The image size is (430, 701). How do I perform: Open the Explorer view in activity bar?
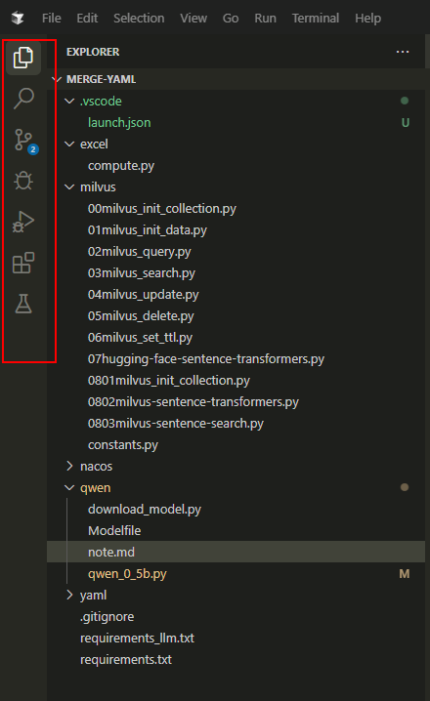[23, 58]
